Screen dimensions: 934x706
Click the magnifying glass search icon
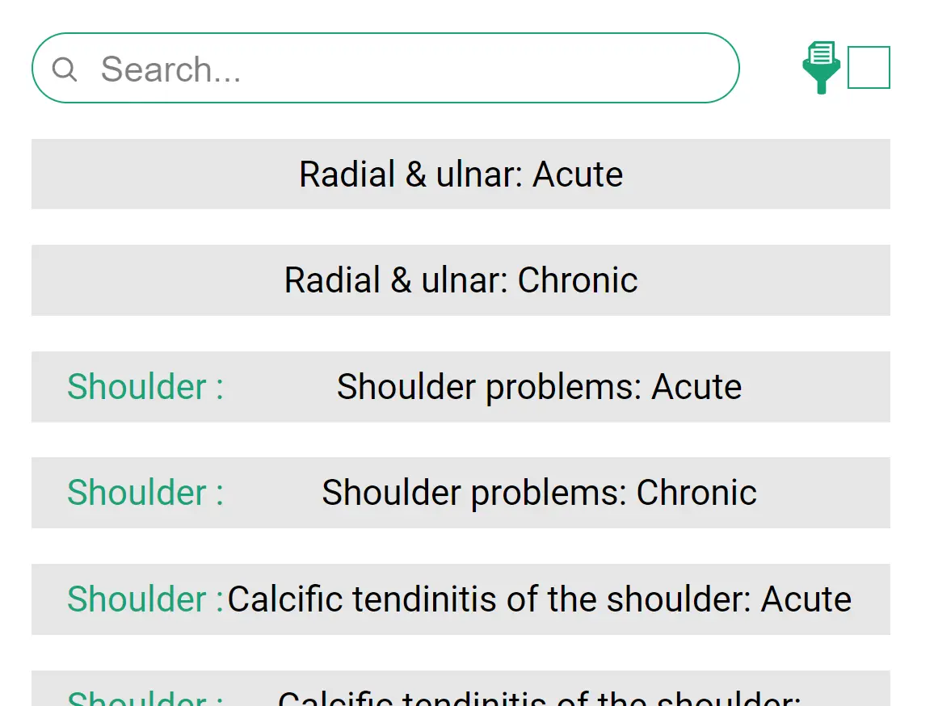click(65, 69)
